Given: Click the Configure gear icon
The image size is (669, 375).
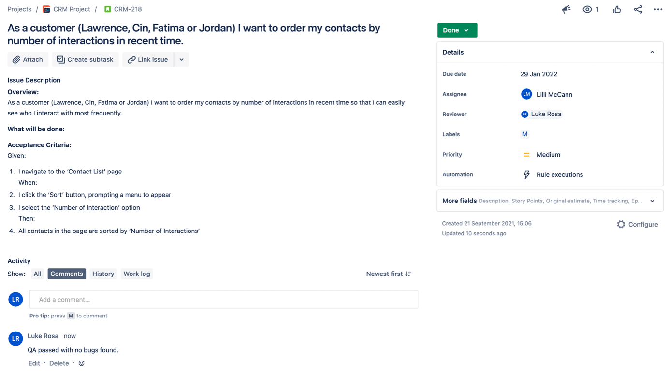Looking at the screenshot, I should click(x=621, y=224).
